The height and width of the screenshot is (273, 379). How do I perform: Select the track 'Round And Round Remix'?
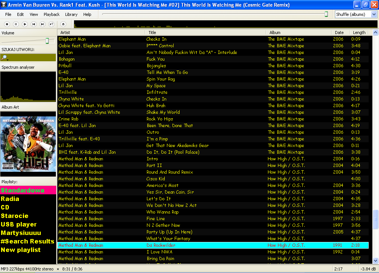click(213, 172)
